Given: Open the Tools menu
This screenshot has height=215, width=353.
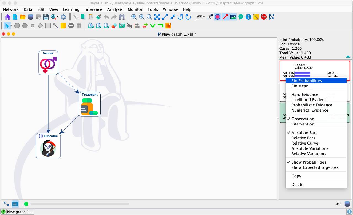Looking at the screenshot, I should 153,9.
